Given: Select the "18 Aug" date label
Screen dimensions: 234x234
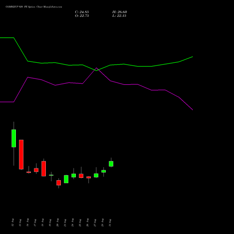Looking at the screenshot, I should 43,222.
